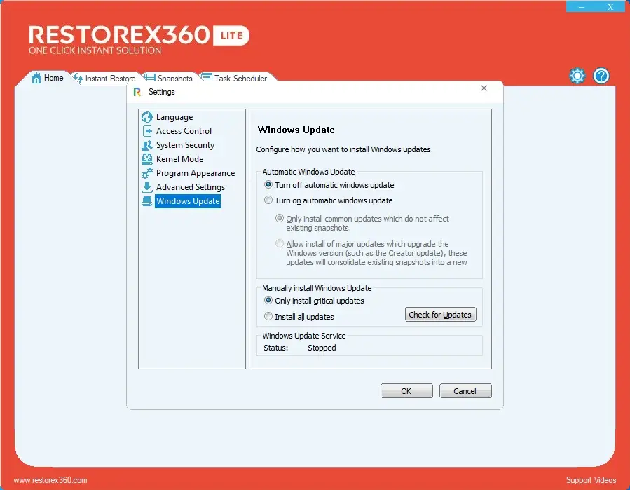Screen dimensions: 630x490
Task: Click the Kernel Mode icon
Action: click(147, 159)
